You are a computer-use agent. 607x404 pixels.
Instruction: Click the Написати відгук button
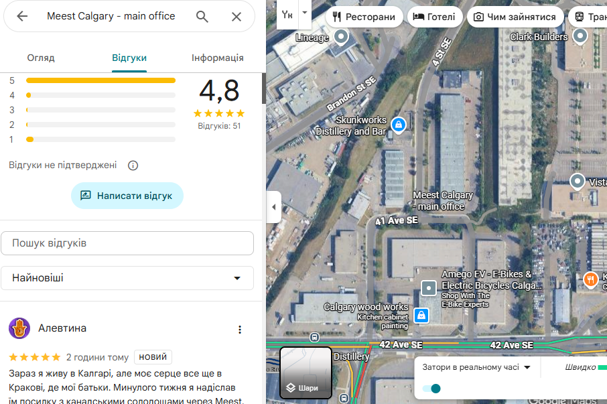127,196
